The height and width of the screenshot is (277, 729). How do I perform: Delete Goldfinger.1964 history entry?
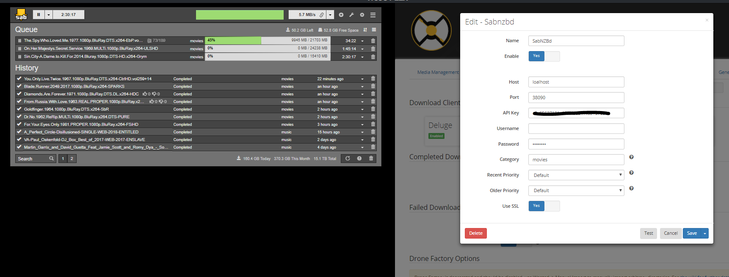tap(373, 109)
